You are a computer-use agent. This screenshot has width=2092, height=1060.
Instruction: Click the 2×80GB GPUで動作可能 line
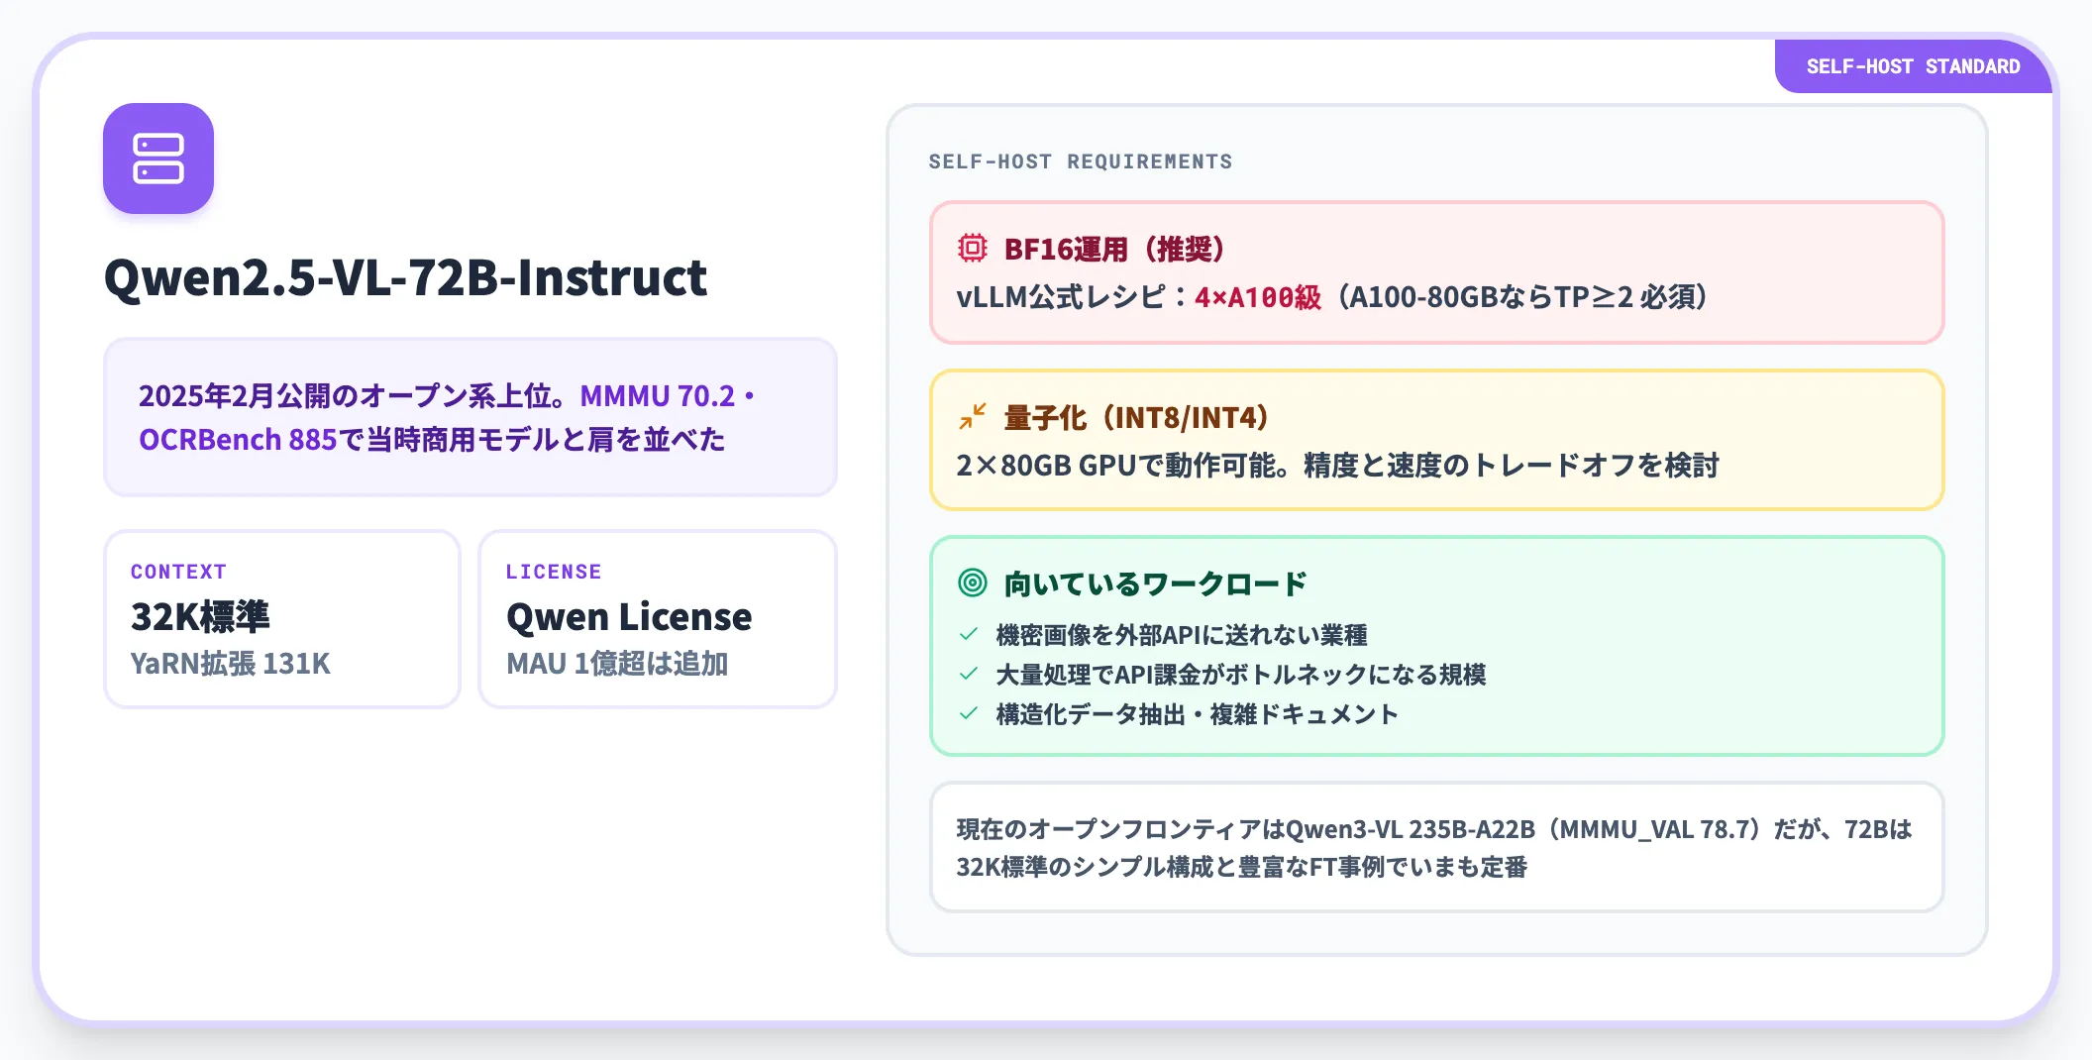click(x=1337, y=466)
